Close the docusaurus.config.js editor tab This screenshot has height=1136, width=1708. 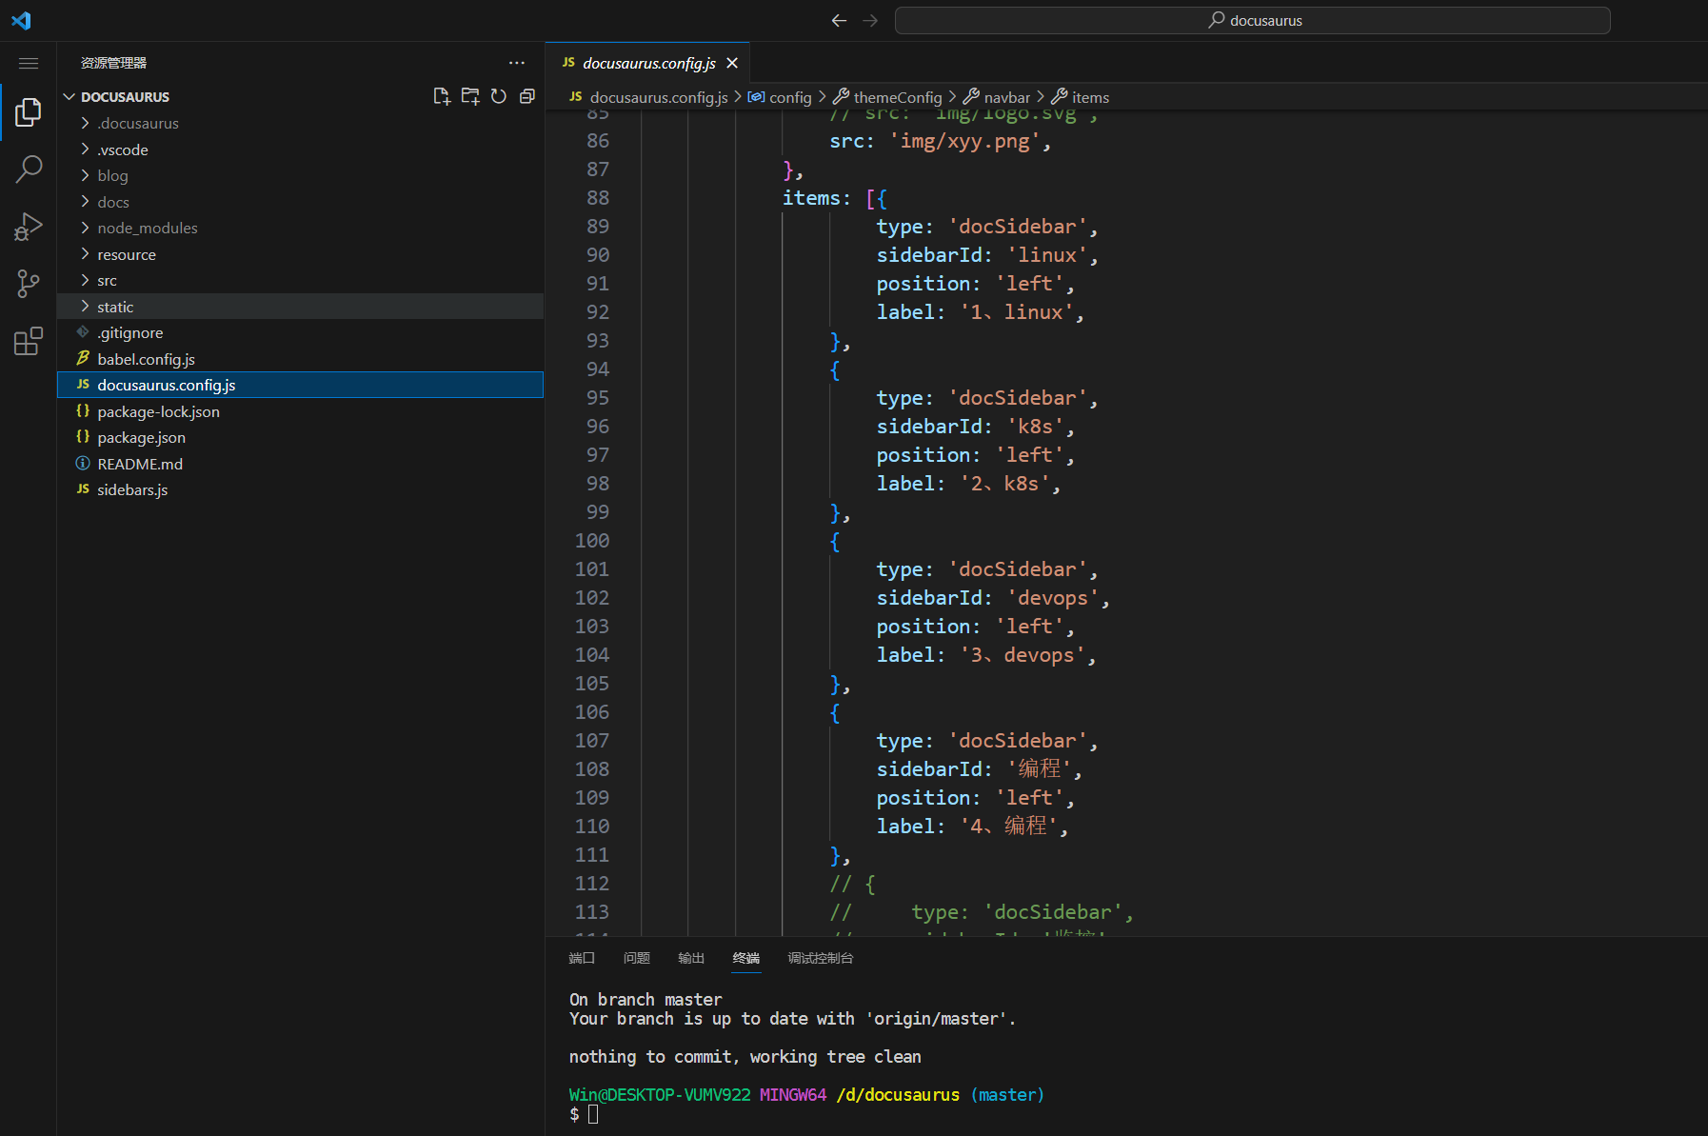pyautogui.click(x=732, y=63)
